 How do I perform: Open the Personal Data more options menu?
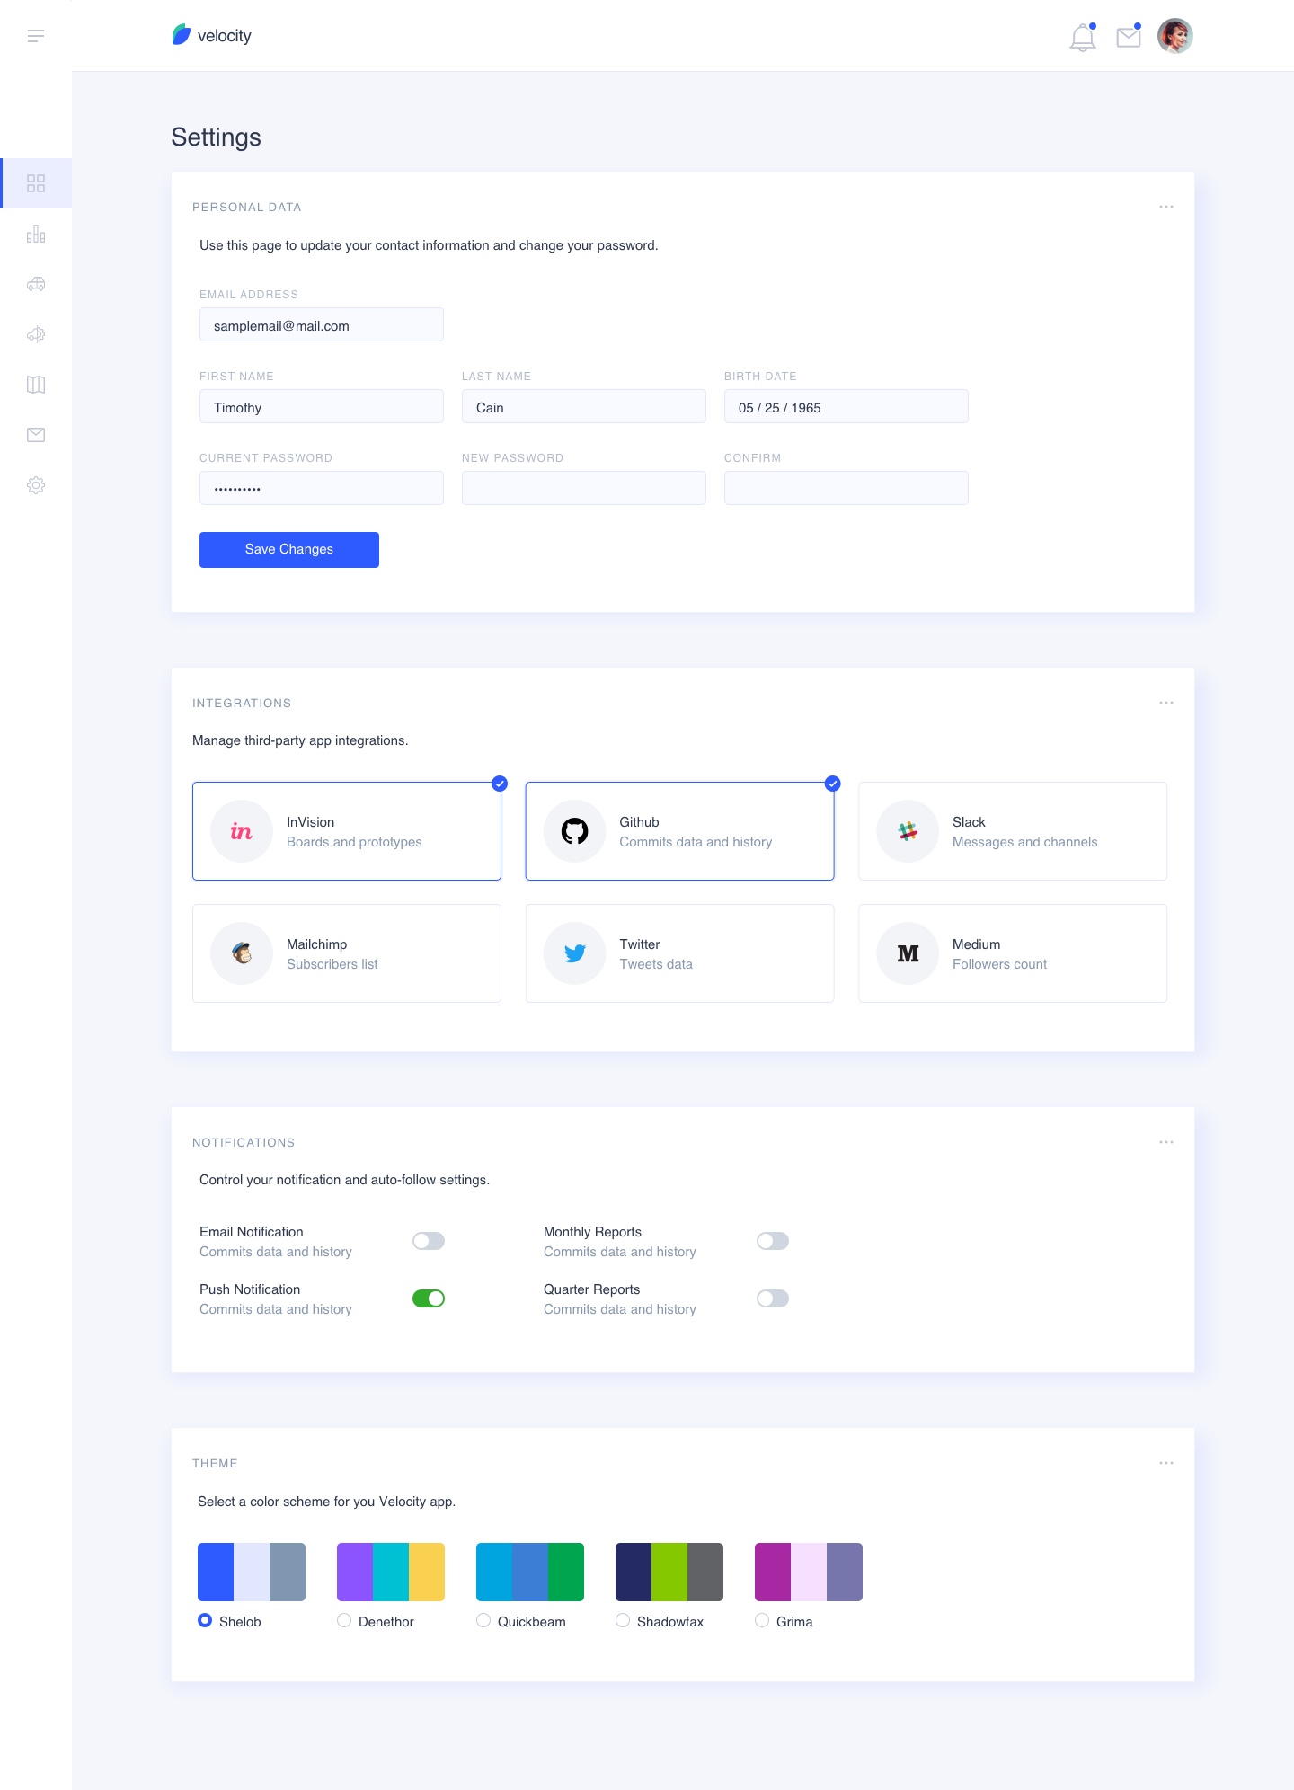click(x=1165, y=207)
